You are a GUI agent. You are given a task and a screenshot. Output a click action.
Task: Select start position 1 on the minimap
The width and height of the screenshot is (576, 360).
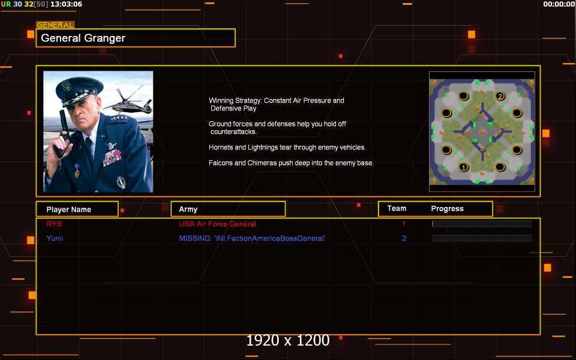pyautogui.click(x=464, y=167)
